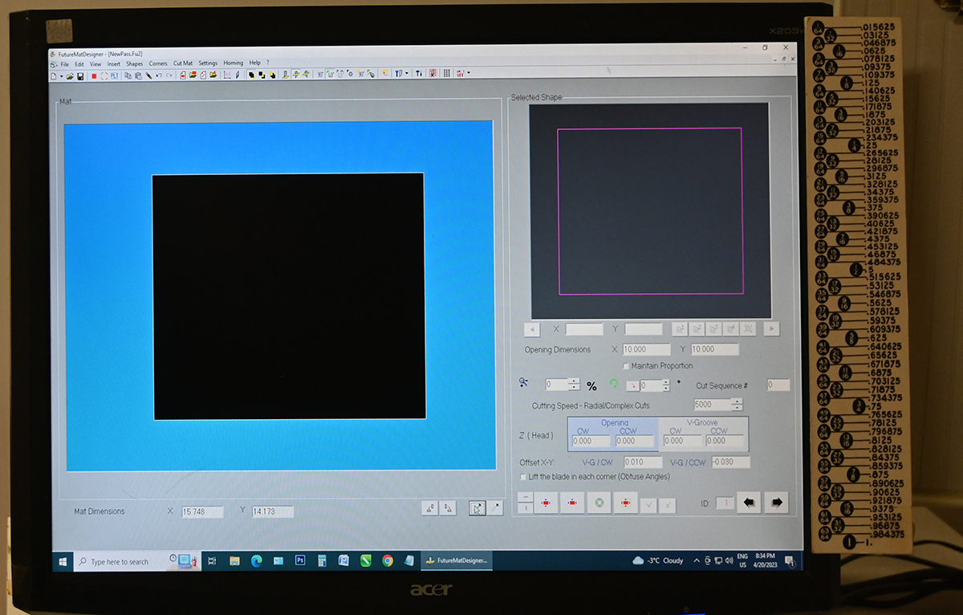Open Google Chrome from the taskbar
Viewport: 963px width, 615px height.
(x=388, y=560)
